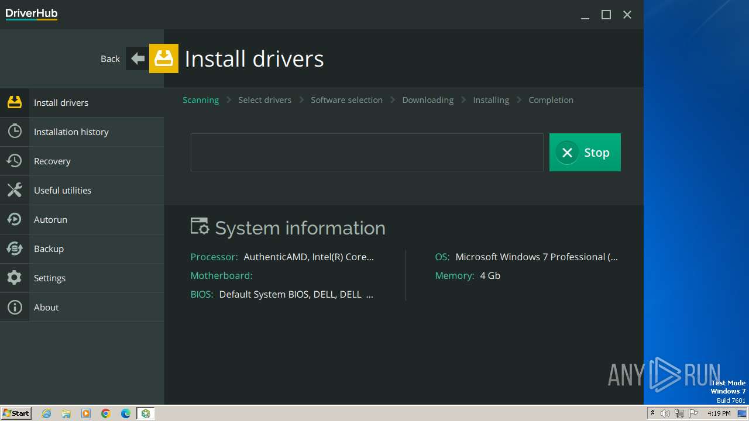
Task: Click the Installation history clock icon
Action: click(15, 132)
